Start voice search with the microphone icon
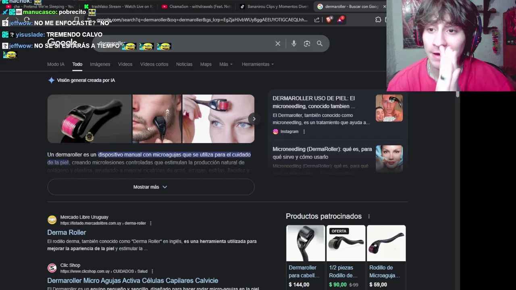The width and height of the screenshot is (516, 290). point(294,43)
